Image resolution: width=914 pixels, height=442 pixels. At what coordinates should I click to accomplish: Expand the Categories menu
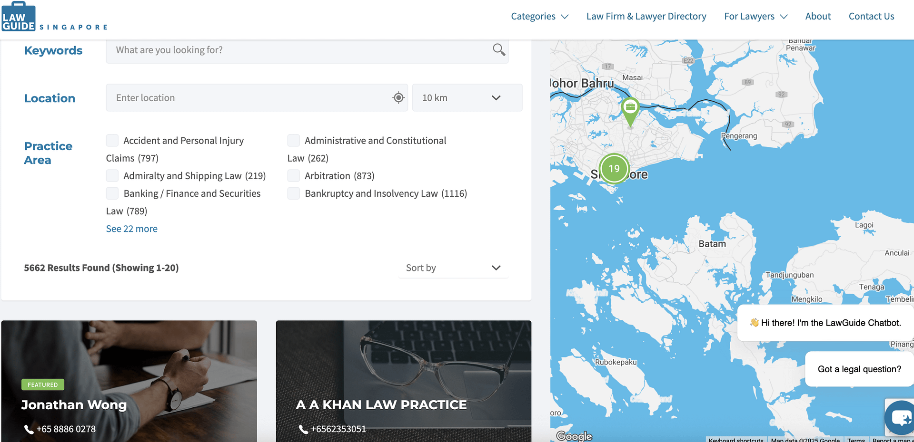(x=539, y=16)
